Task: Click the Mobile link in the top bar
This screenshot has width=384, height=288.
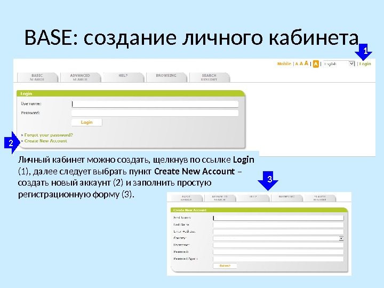Action: pos(284,63)
